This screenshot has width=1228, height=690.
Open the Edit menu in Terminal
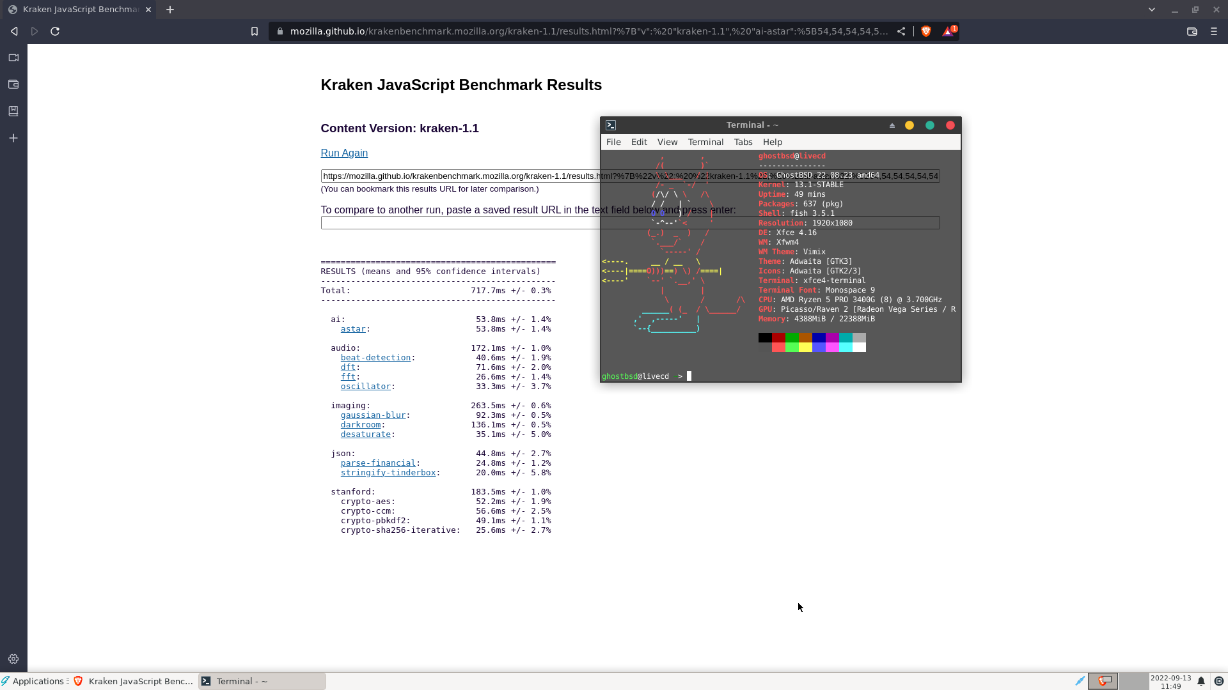(639, 142)
